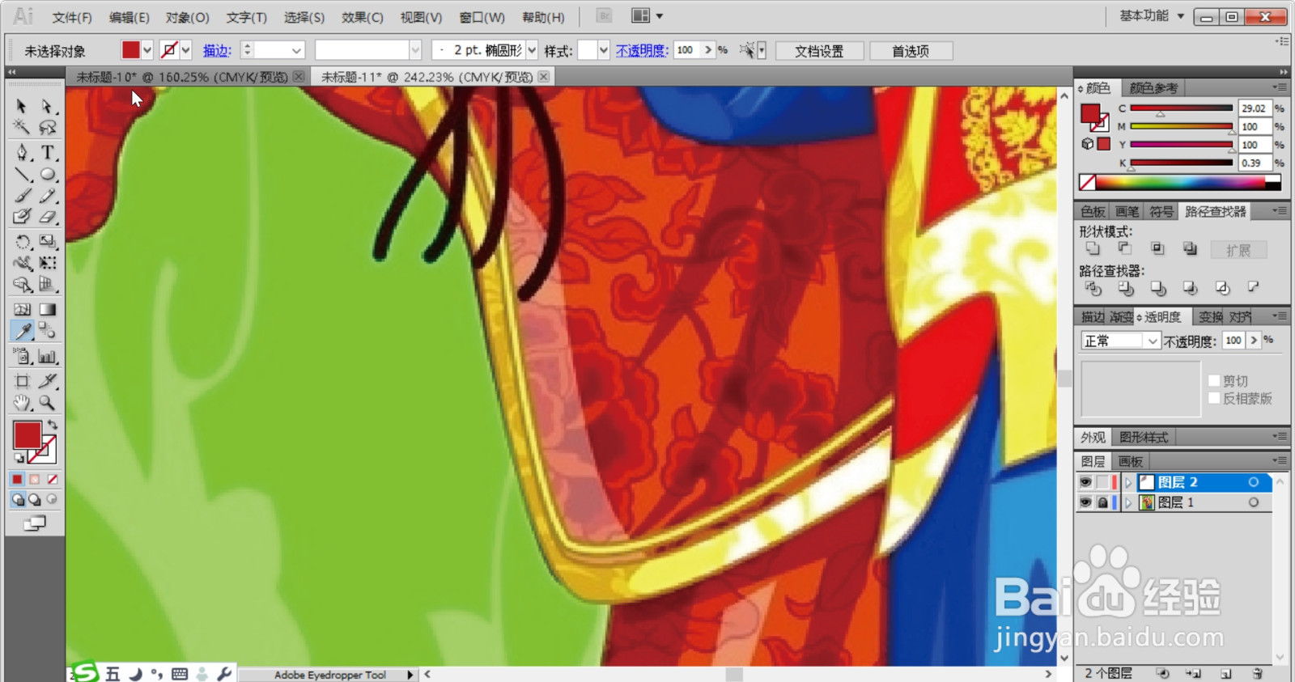Select the Selection (black arrow) tool
The width and height of the screenshot is (1295, 682).
[x=22, y=106]
